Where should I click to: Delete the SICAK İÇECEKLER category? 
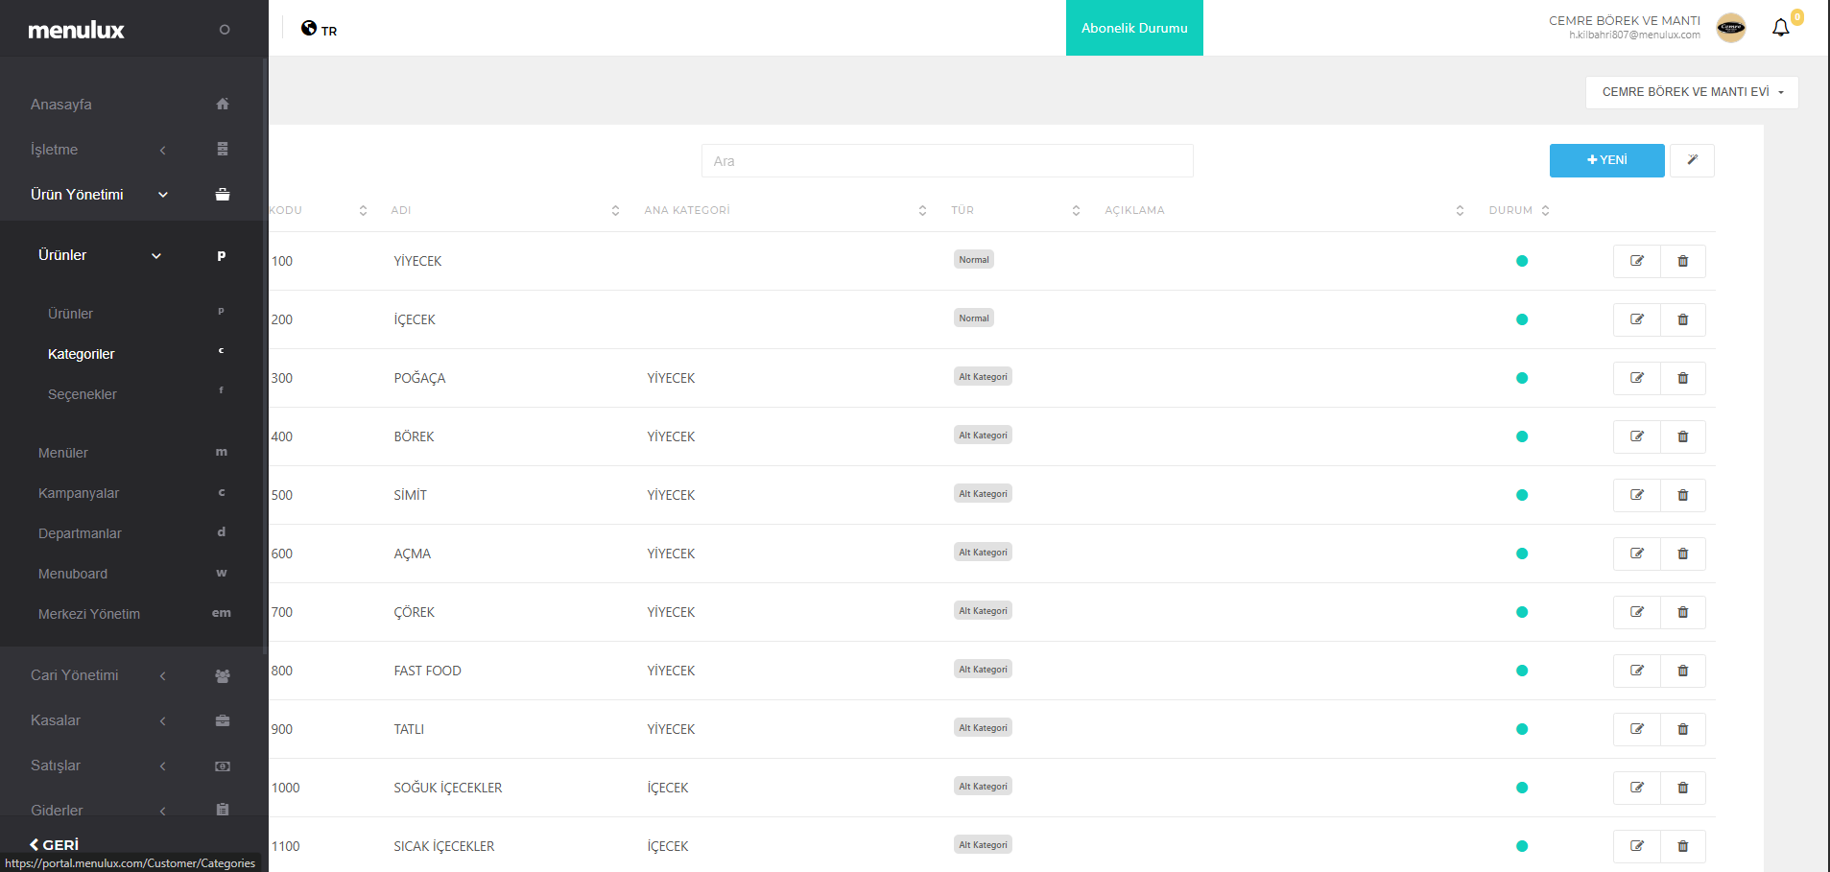tap(1682, 846)
